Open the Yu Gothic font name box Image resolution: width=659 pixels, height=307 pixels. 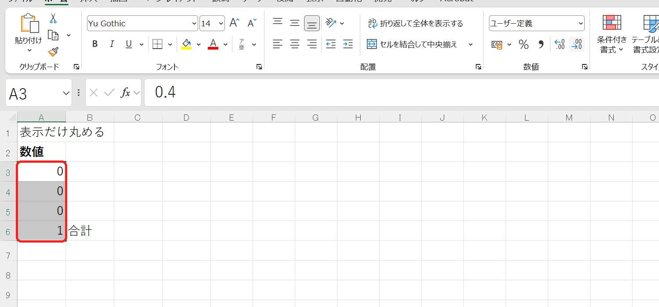[x=142, y=24]
